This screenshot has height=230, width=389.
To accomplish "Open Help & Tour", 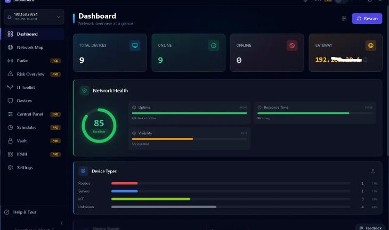I will [21, 212].
